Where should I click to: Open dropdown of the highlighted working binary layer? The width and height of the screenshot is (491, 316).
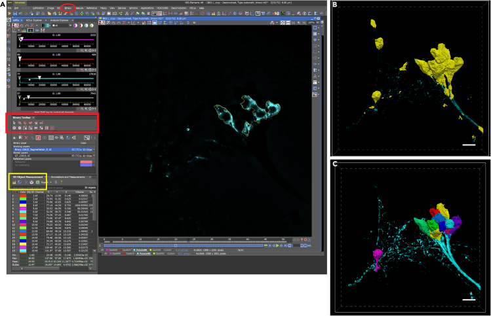coord(94,150)
